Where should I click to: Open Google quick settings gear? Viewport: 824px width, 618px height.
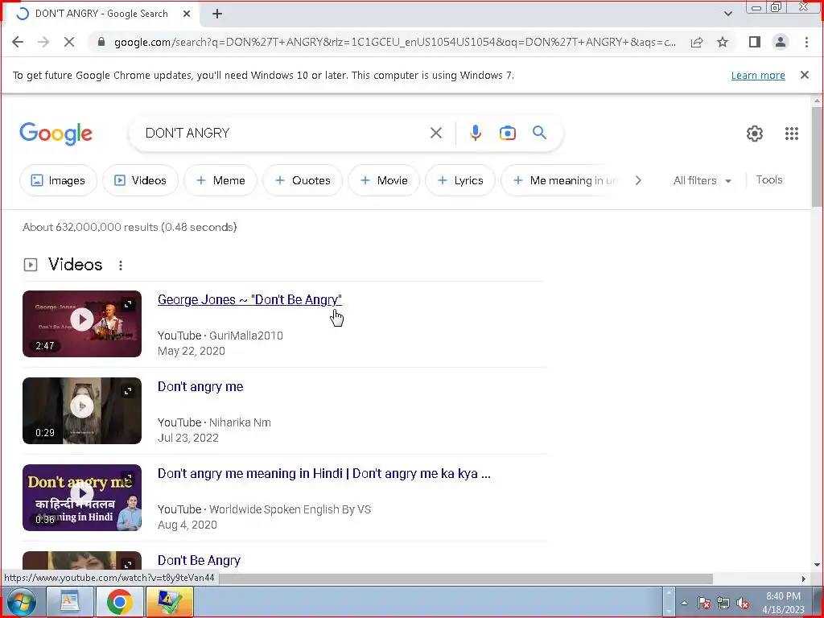tap(755, 134)
